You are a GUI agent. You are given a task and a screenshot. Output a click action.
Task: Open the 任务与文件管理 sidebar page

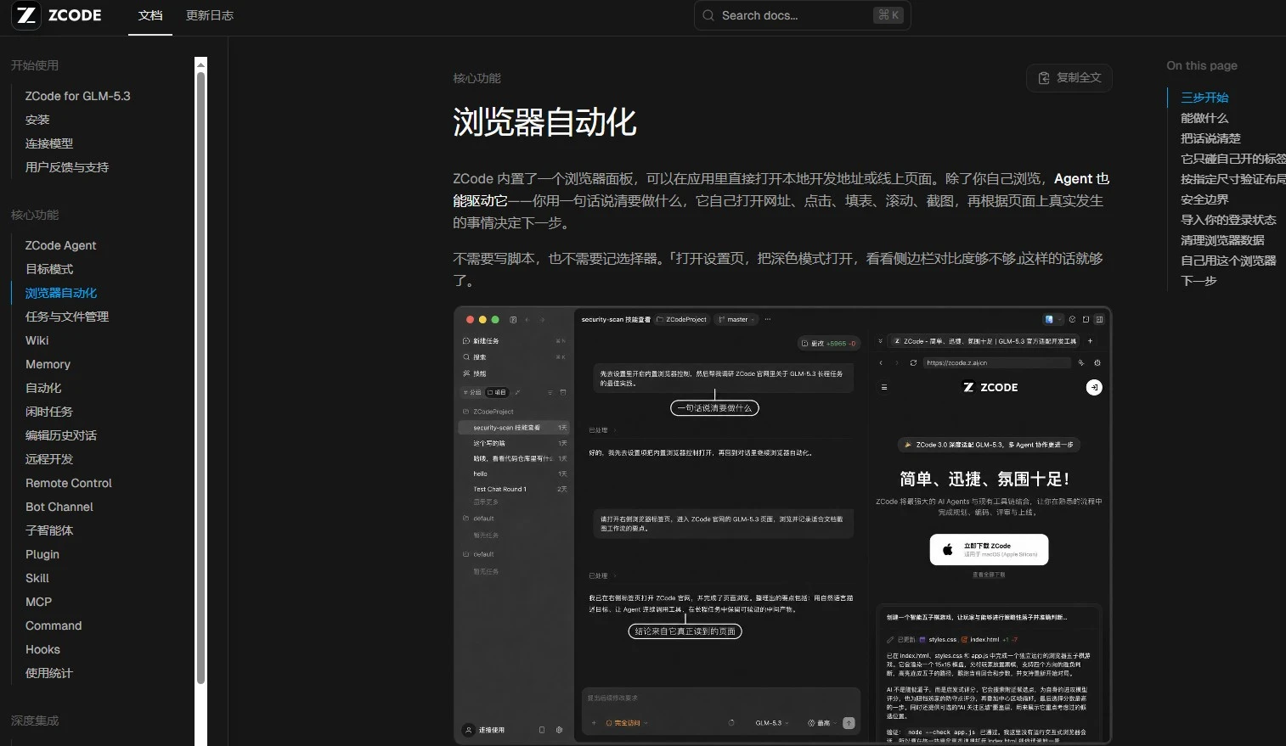coord(67,317)
